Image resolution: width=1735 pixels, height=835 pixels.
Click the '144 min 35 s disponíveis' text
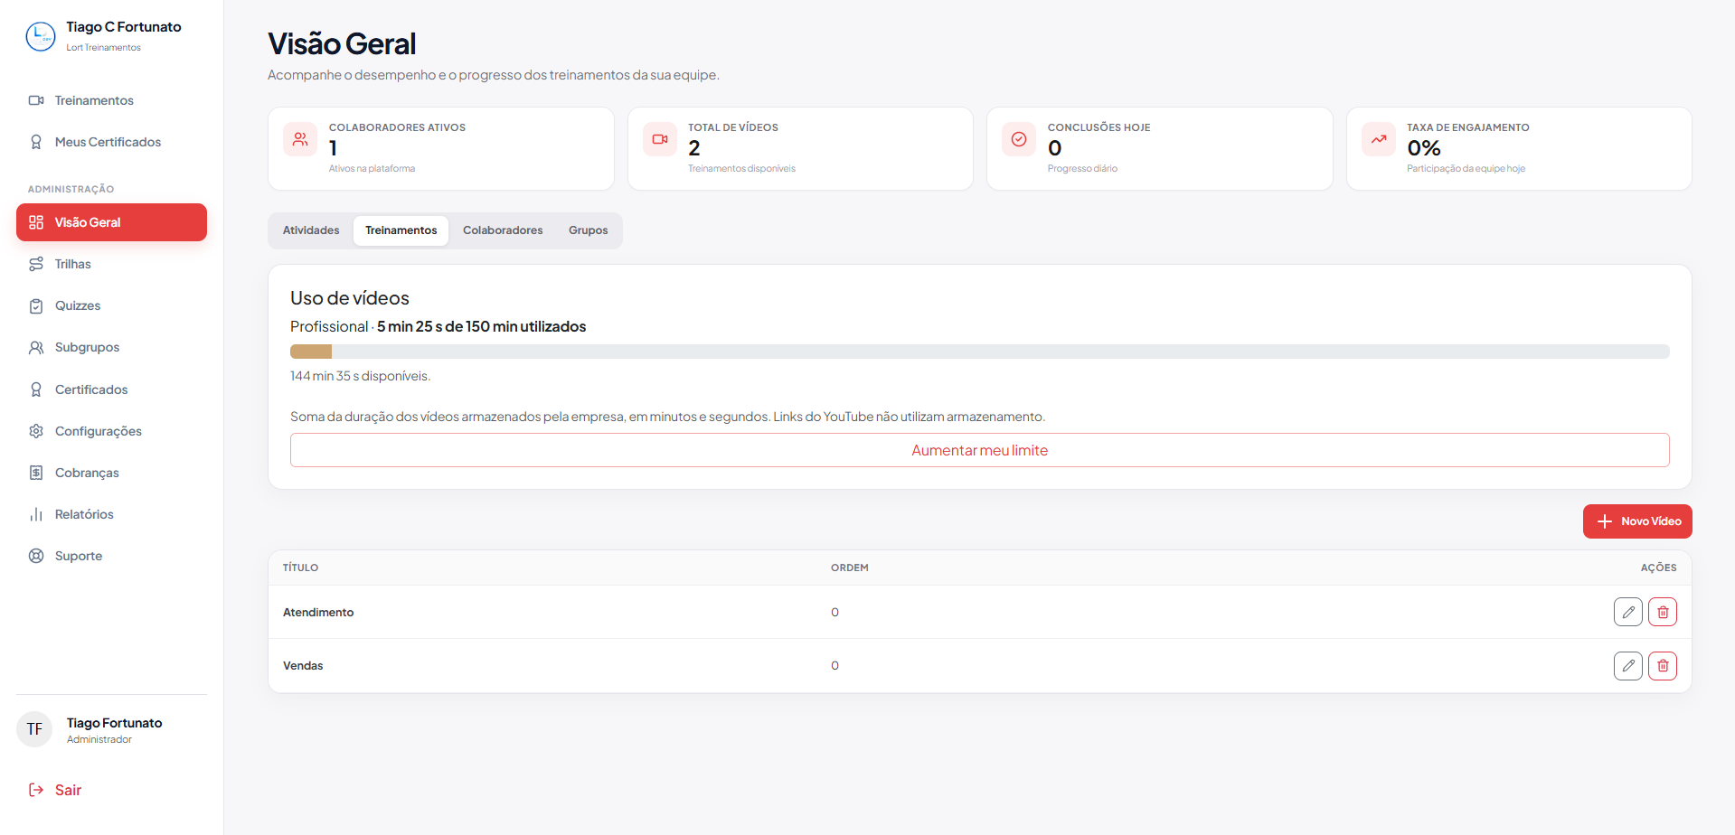tap(360, 376)
